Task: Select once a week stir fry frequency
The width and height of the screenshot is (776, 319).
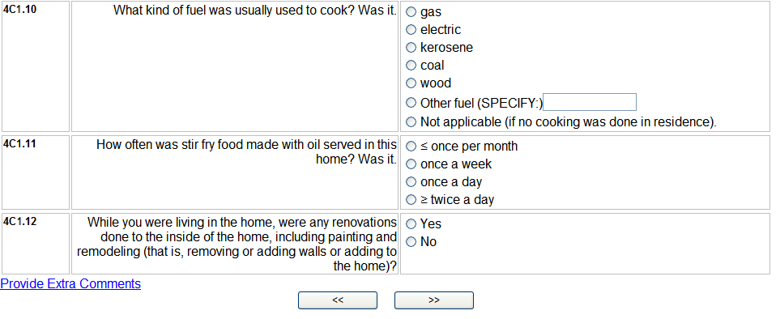Action: [x=411, y=164]
